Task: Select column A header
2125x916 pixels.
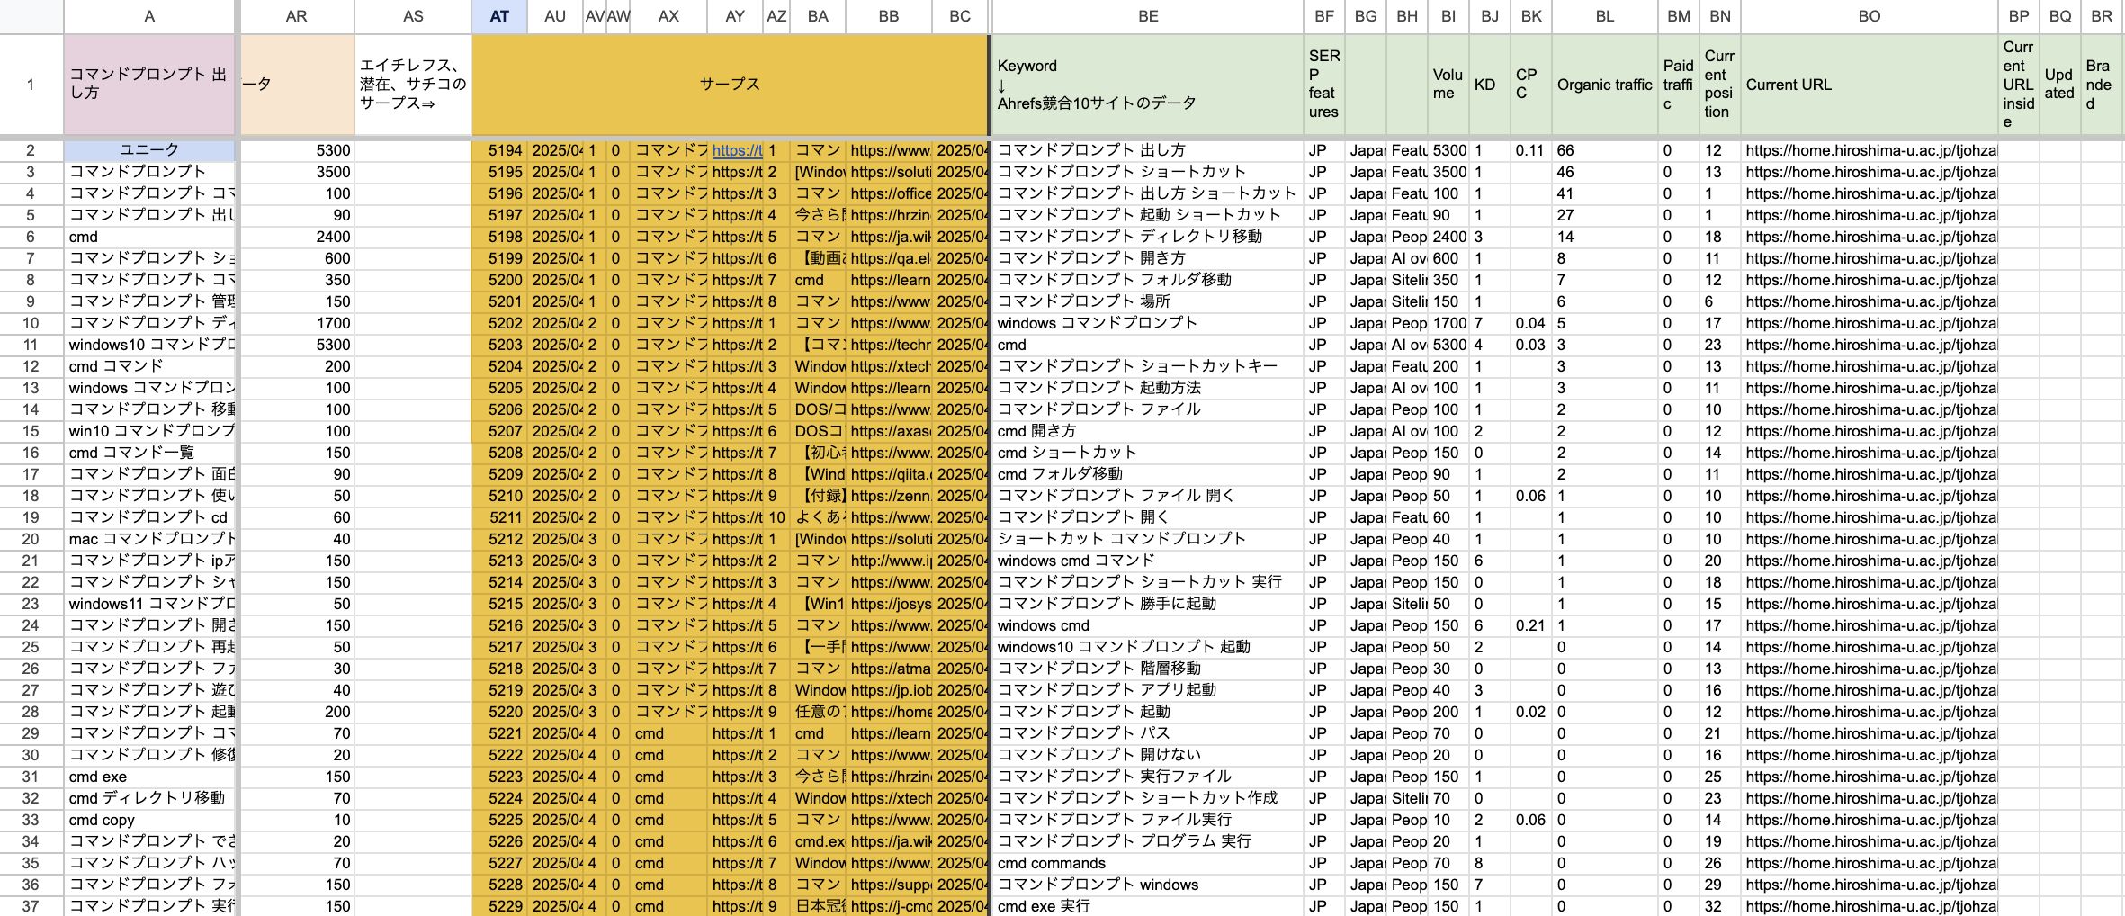Action: tap(149, 16)
